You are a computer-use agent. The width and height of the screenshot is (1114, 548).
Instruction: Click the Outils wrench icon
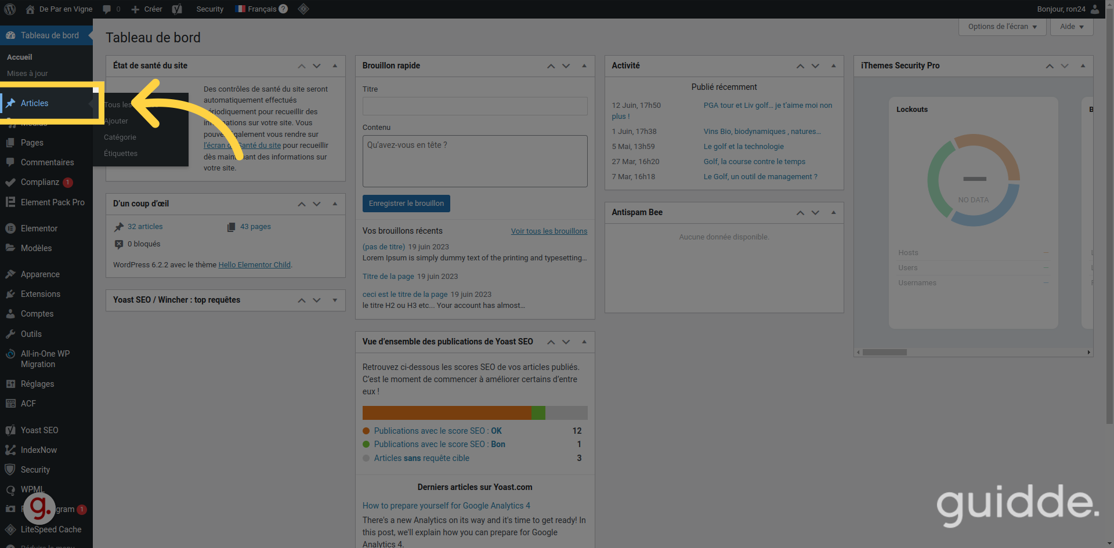pyautogui.click(x=10, y=334)
